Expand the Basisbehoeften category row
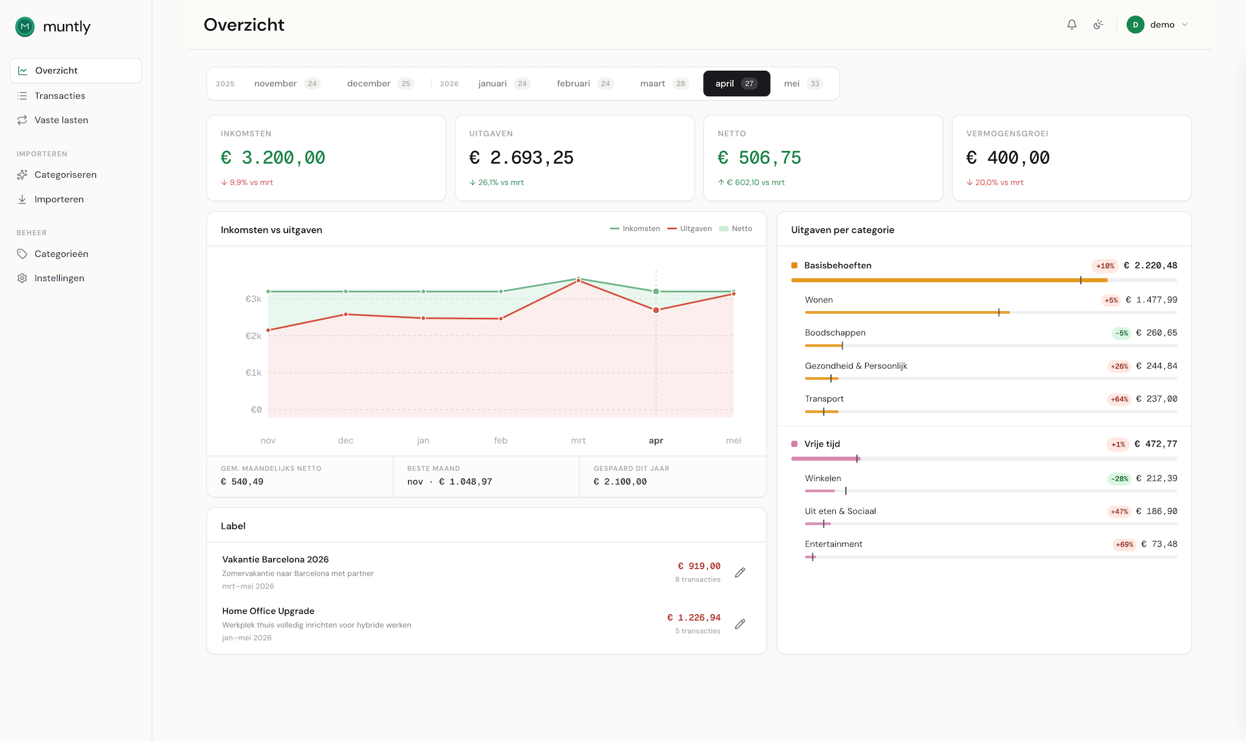The image size is (1246, 741). [x=984, y=265]
